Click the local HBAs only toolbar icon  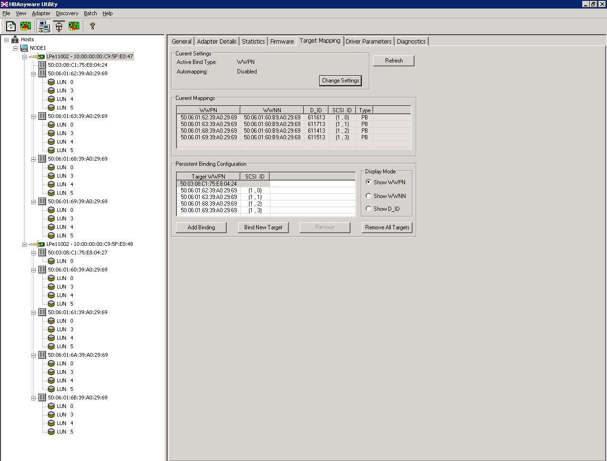point(74,27)
